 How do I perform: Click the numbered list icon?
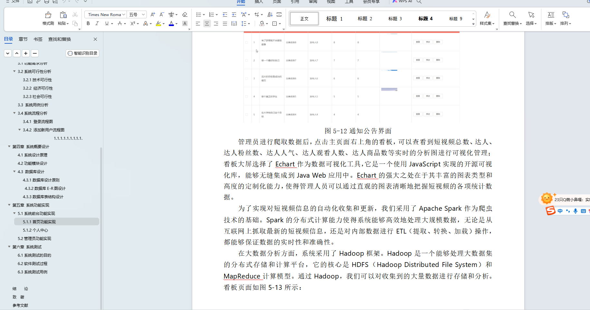coord(211,14)
